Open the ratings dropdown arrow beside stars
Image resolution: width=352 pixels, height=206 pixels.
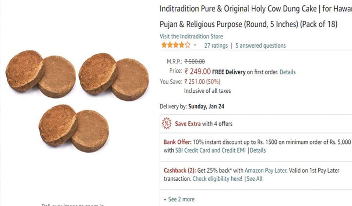[195, 45]
